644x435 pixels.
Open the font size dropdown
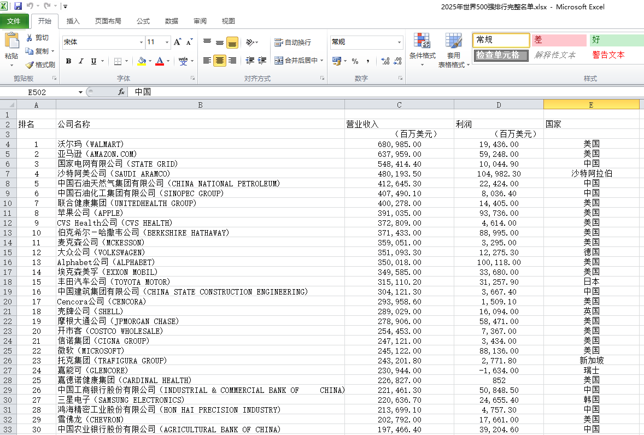[167, 42]
